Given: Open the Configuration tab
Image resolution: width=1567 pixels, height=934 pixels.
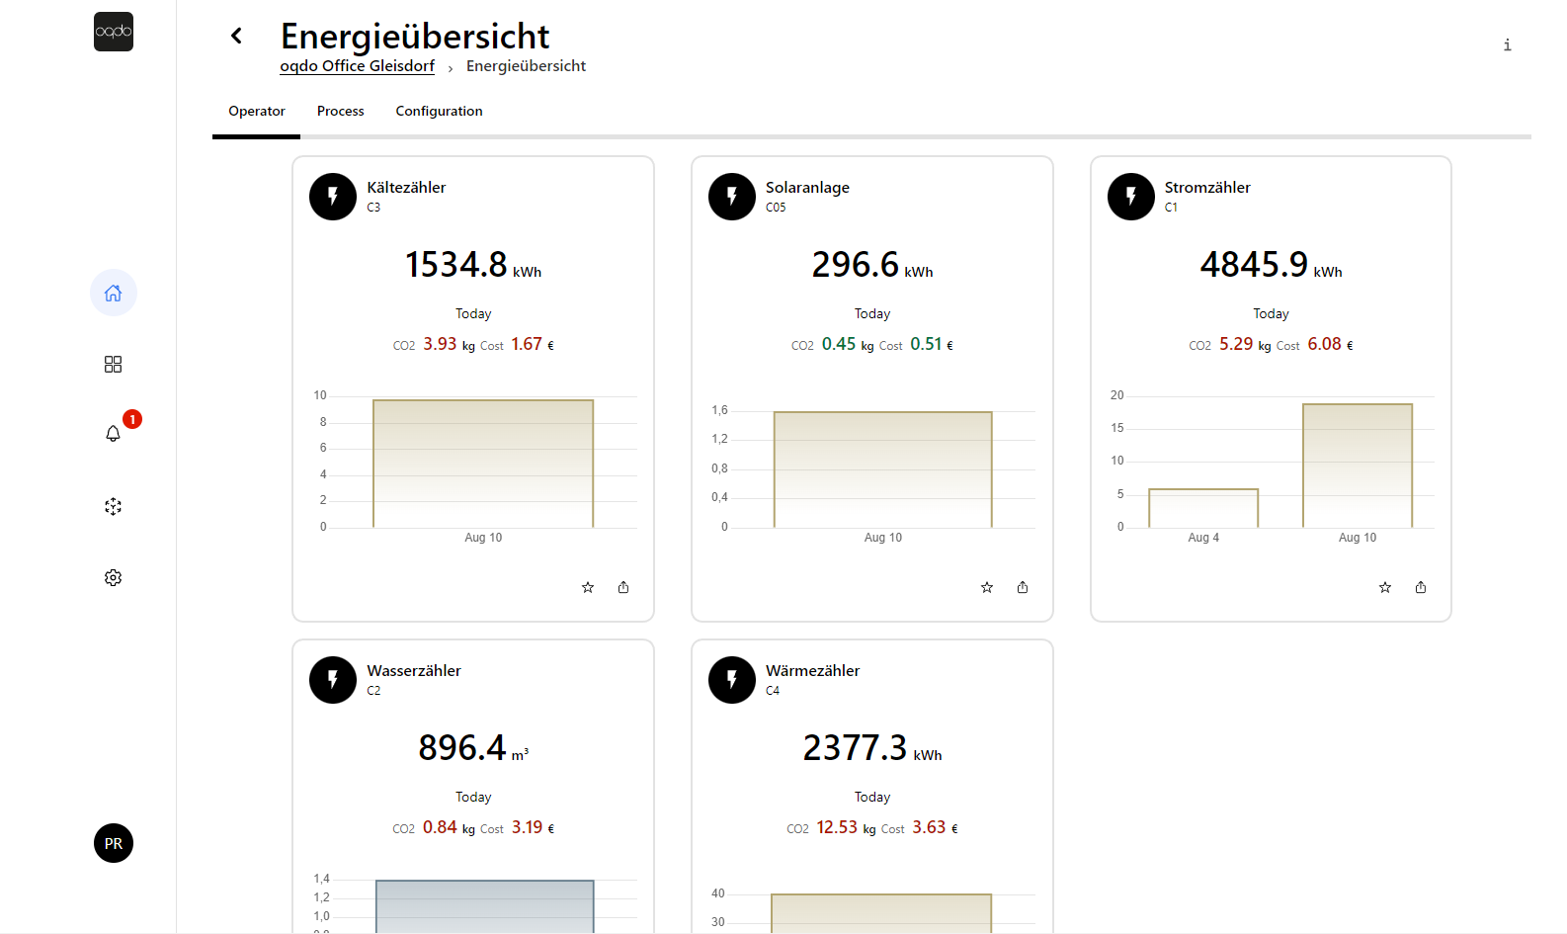Looking at the screenshot, I should (439, 112).
